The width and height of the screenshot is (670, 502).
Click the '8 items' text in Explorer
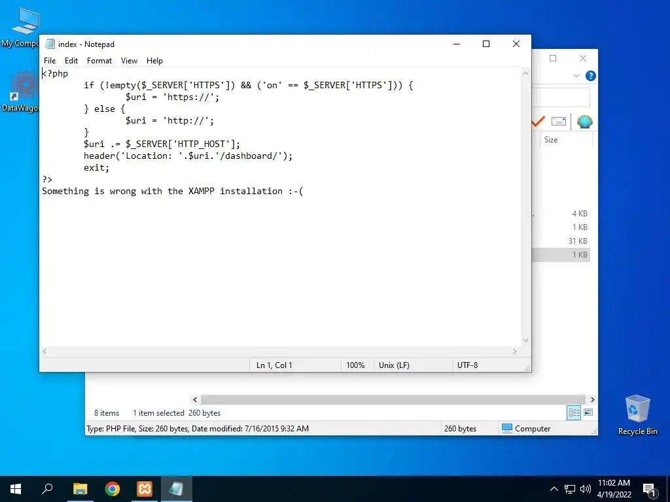[x=107, y=413]
